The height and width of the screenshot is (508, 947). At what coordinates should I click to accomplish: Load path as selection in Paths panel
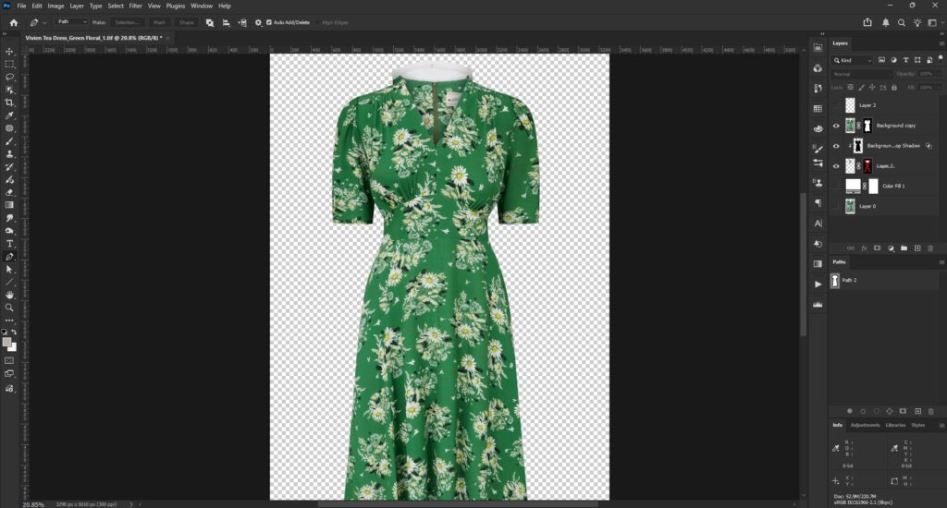(876, 411)
